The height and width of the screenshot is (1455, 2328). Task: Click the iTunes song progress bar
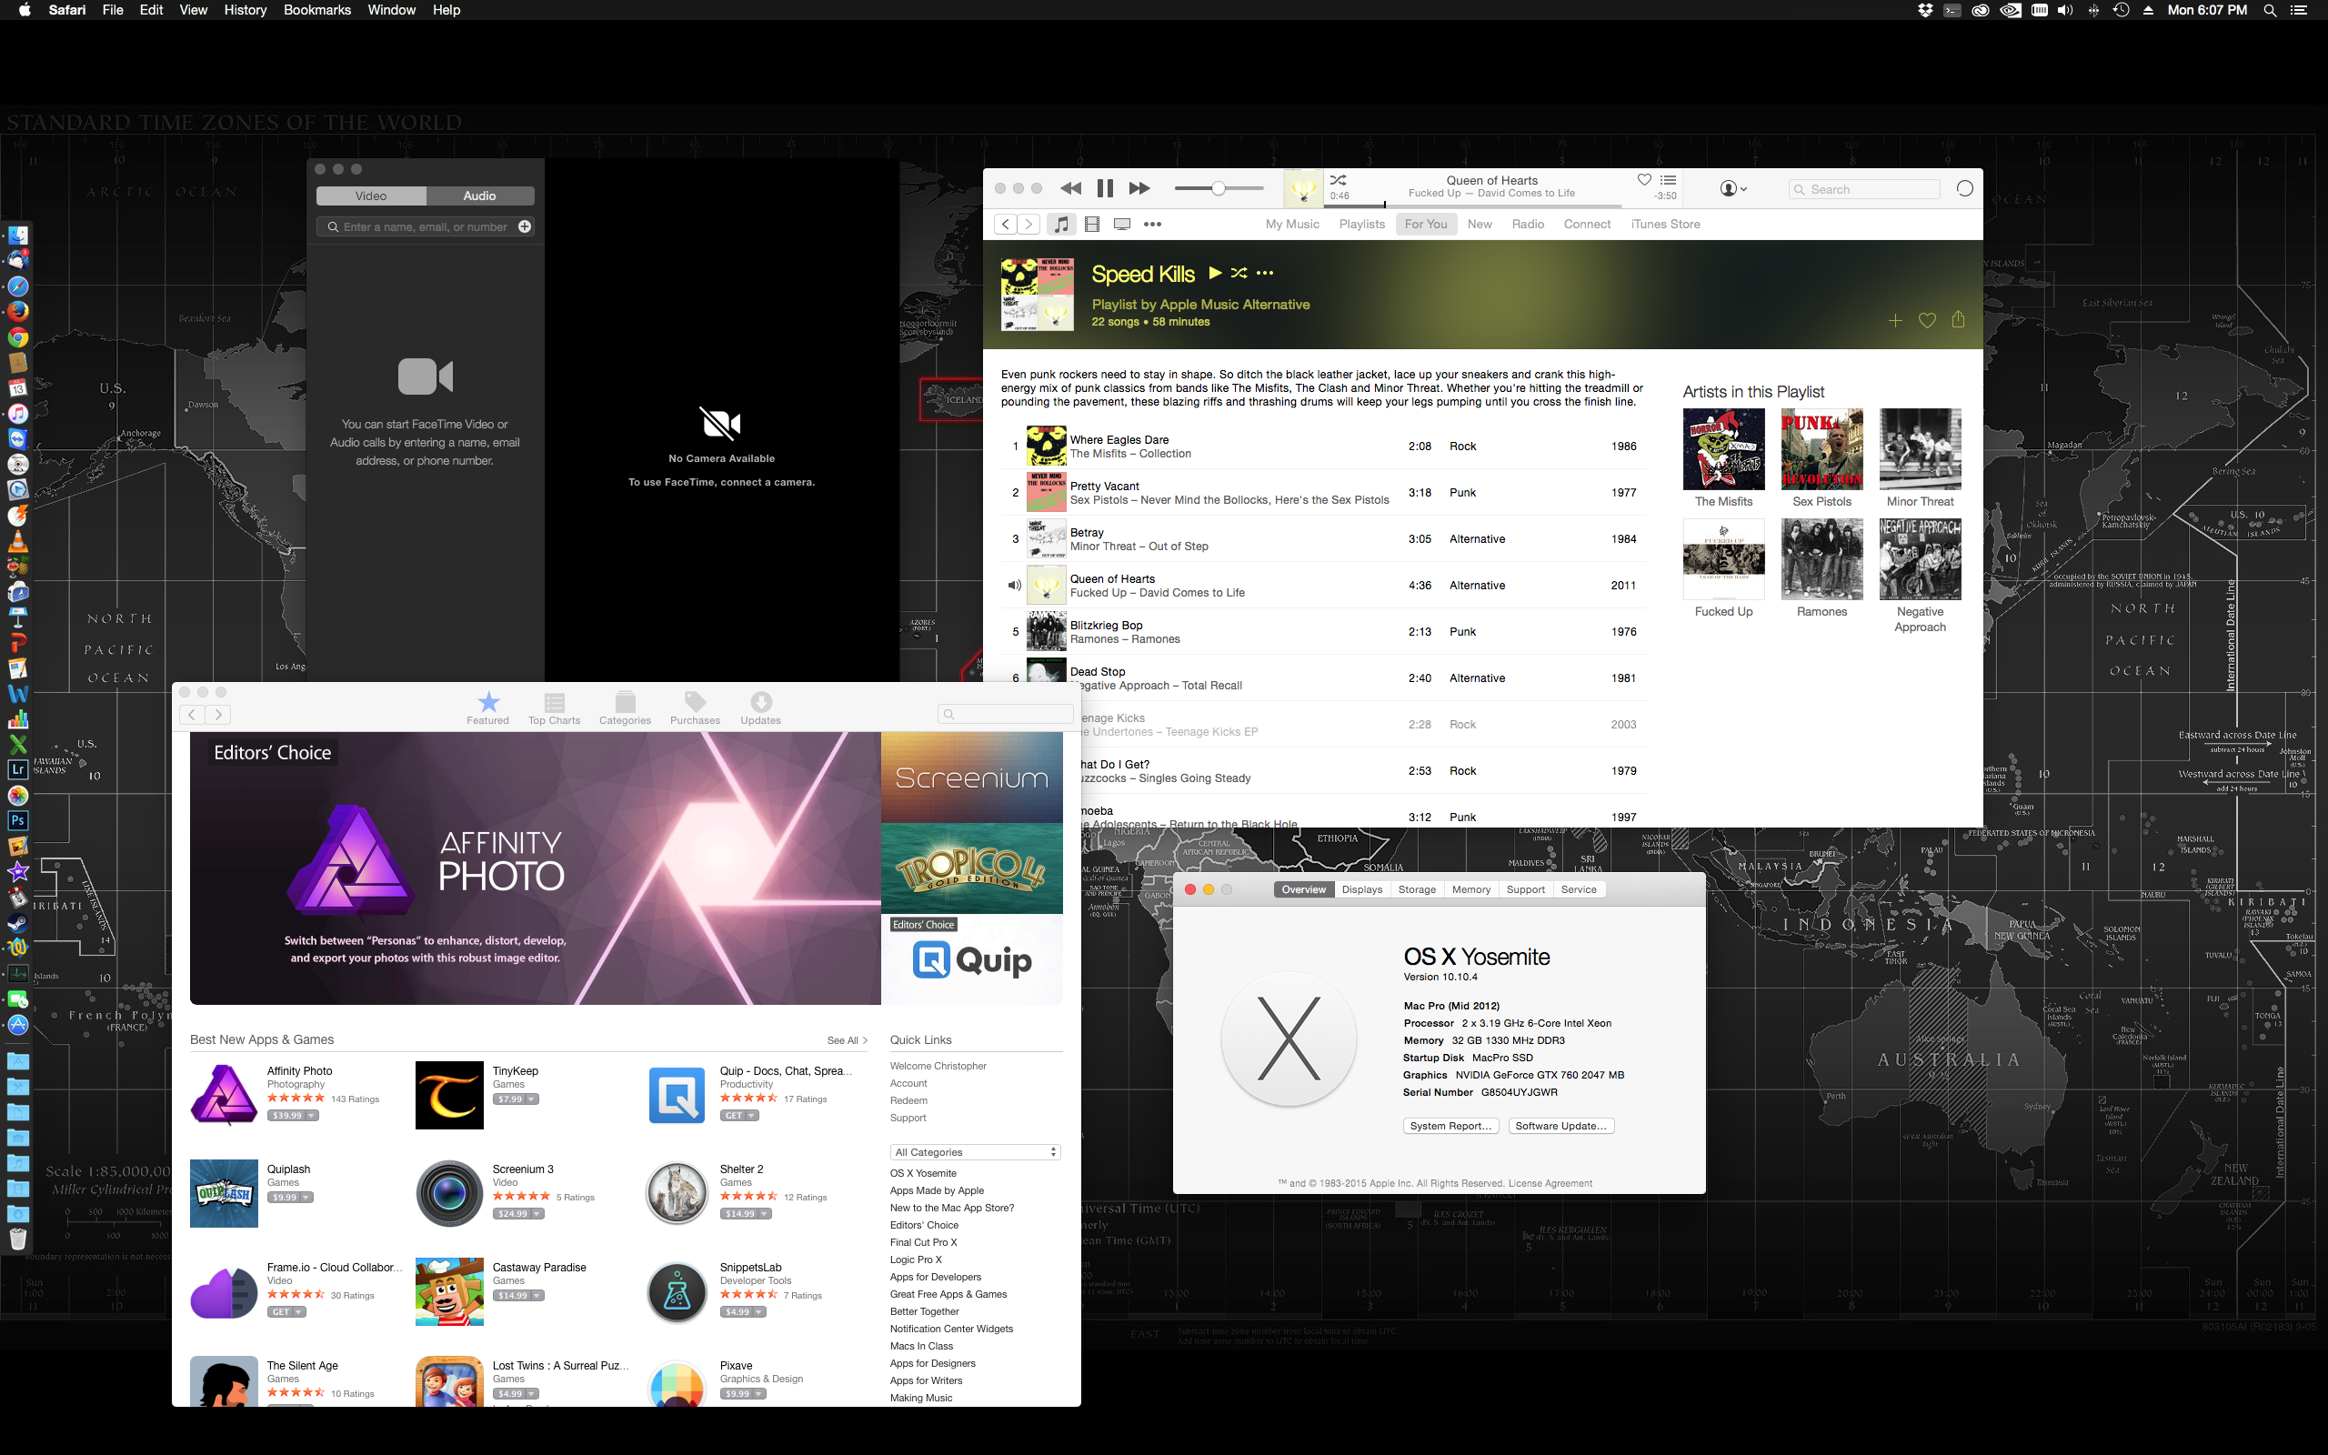pyautogui.click(x=1475, y=205)
